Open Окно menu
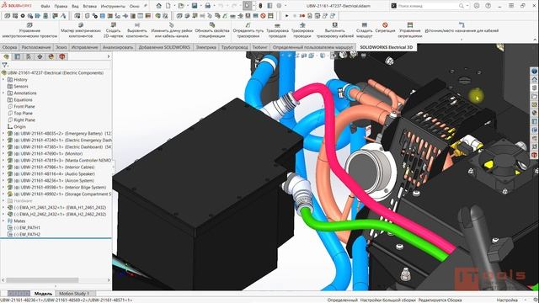Image resolution: width=539 pixels, height=303 pixels. [x=134, y=6]
